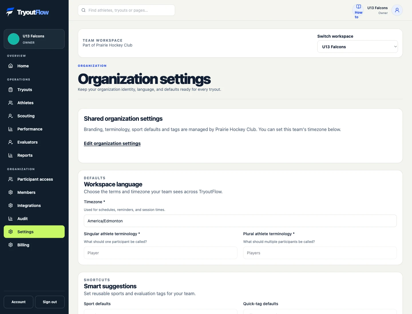Click the Quick-tag defaults label
Viewport: 412px width, 314px height.
[261, 304]
